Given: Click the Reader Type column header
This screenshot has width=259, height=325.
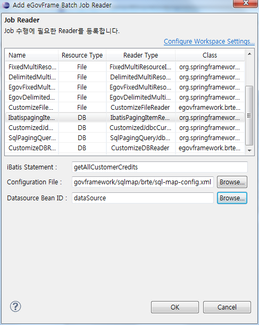Looking at the screenshot, I should [141, 55].
